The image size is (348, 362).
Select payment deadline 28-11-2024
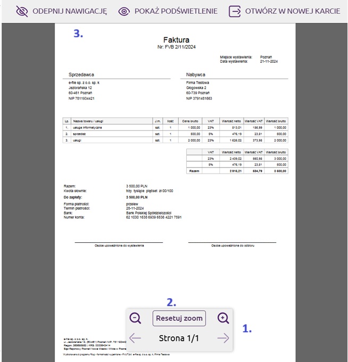(x=135, y=208)
